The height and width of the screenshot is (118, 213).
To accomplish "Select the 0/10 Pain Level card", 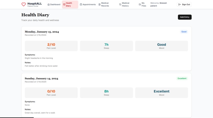I will [x=51, y=93].
